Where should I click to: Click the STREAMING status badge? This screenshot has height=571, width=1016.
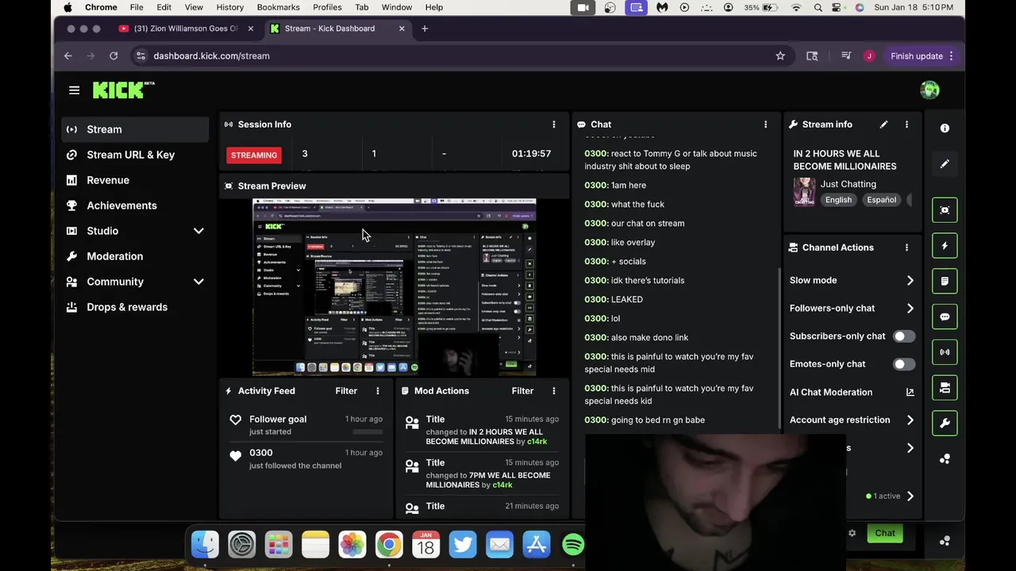click(x=254, y=155)
